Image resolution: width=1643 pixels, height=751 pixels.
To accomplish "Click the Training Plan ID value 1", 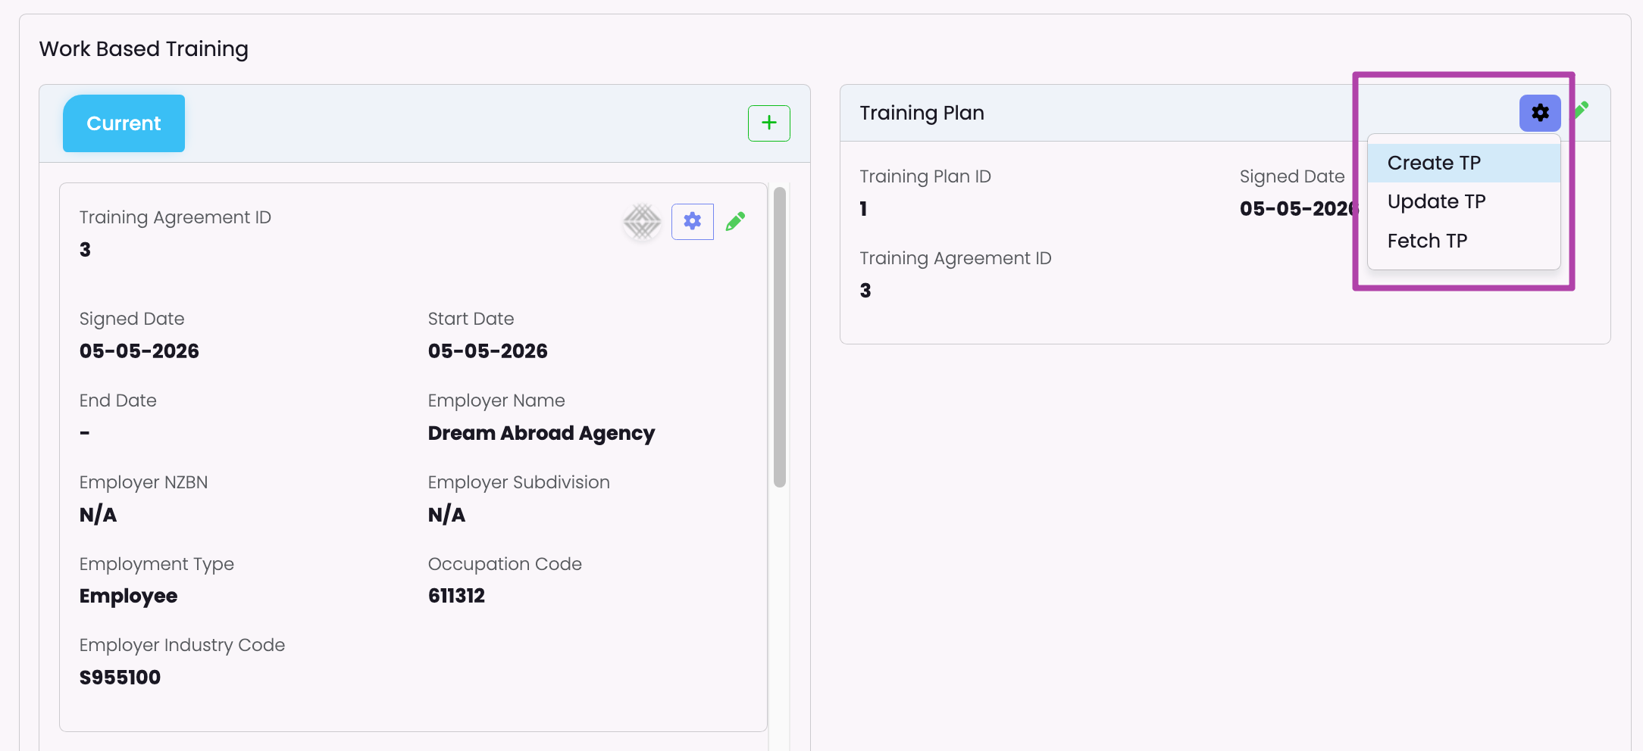I will tap(863, 209).
